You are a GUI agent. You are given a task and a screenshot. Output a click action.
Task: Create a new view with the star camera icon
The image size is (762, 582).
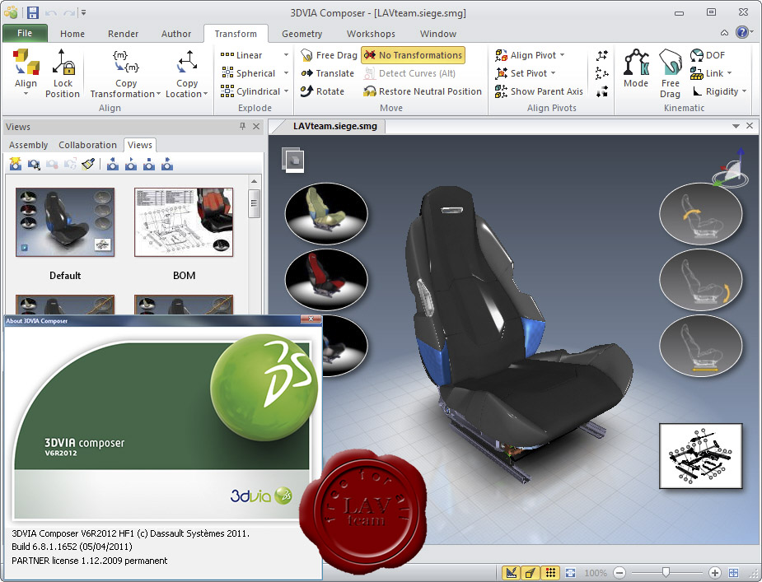click(x=16, y=164)
